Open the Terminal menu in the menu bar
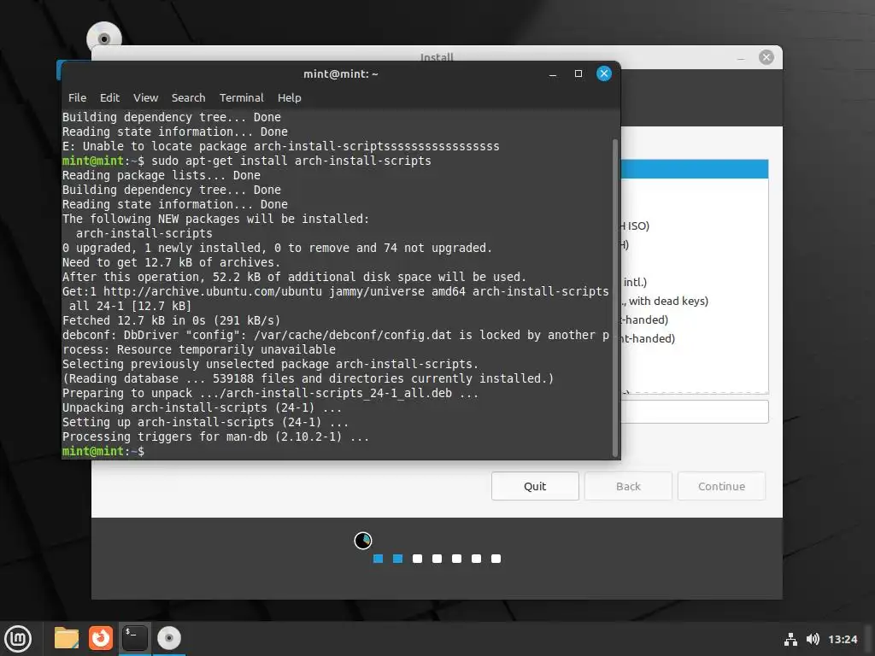This screenshot has height=656, width=875. click(x=241, y=97)
